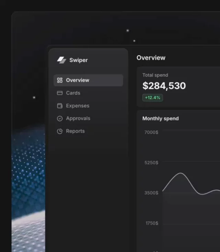Screen dimensions: 220x252
Task: Click the 5250$ axis label
Action: point(151,163)
